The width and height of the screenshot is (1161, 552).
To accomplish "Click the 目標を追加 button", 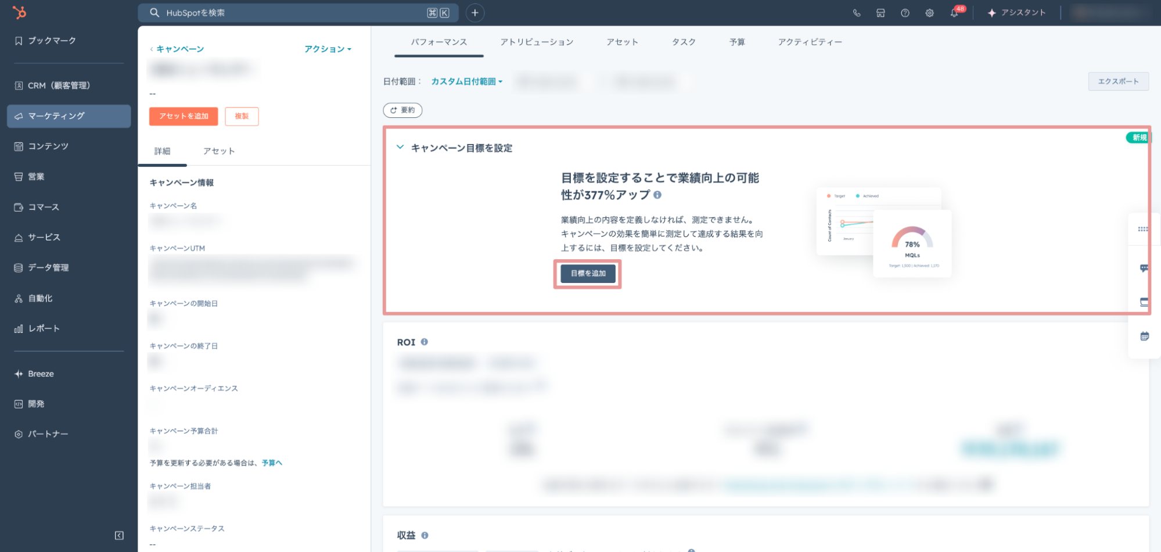I will [588, 274].
